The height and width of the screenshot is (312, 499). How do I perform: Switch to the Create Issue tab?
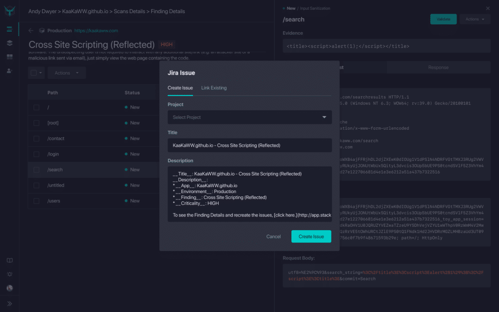pos(180,88)
